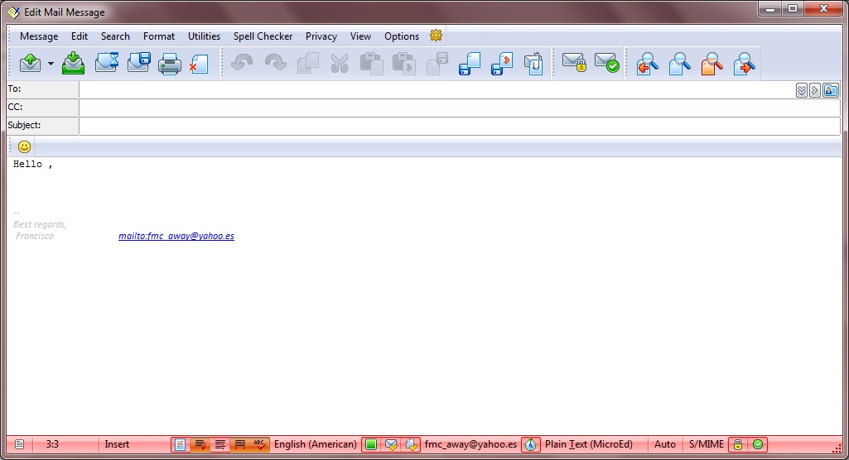This screenshot has width=849, height=460.
Task: Open the English (American) language selector
Action: (315, 444)
